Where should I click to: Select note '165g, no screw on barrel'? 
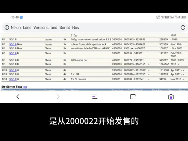[x=91, y=39]
